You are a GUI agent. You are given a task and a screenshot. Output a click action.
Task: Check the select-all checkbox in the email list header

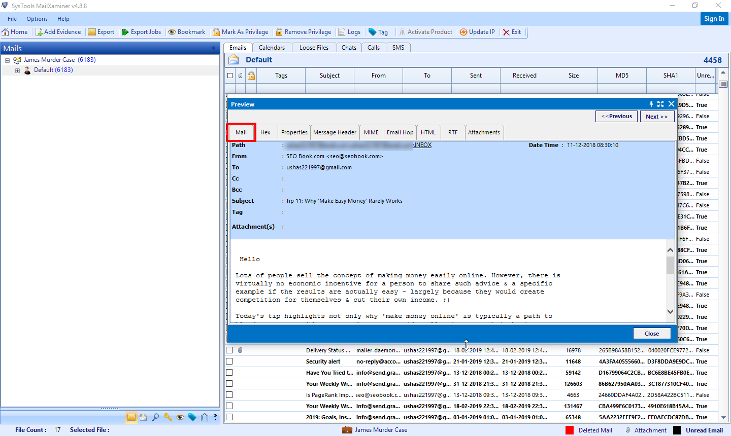click(229, 75)
